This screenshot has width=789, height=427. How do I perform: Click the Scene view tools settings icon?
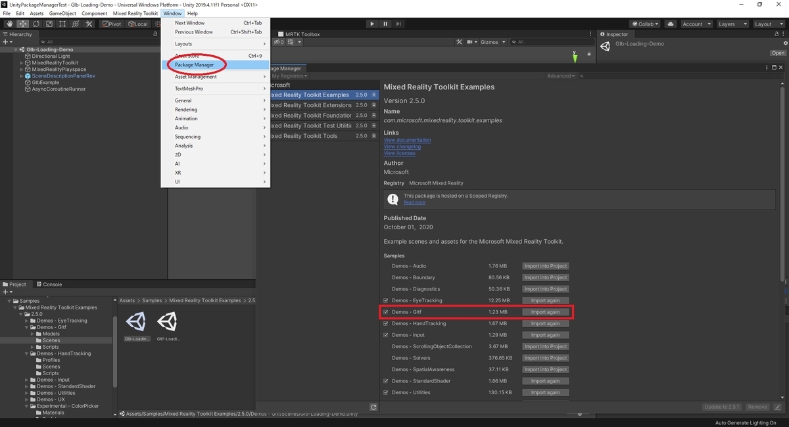click(x=460, y=42)
